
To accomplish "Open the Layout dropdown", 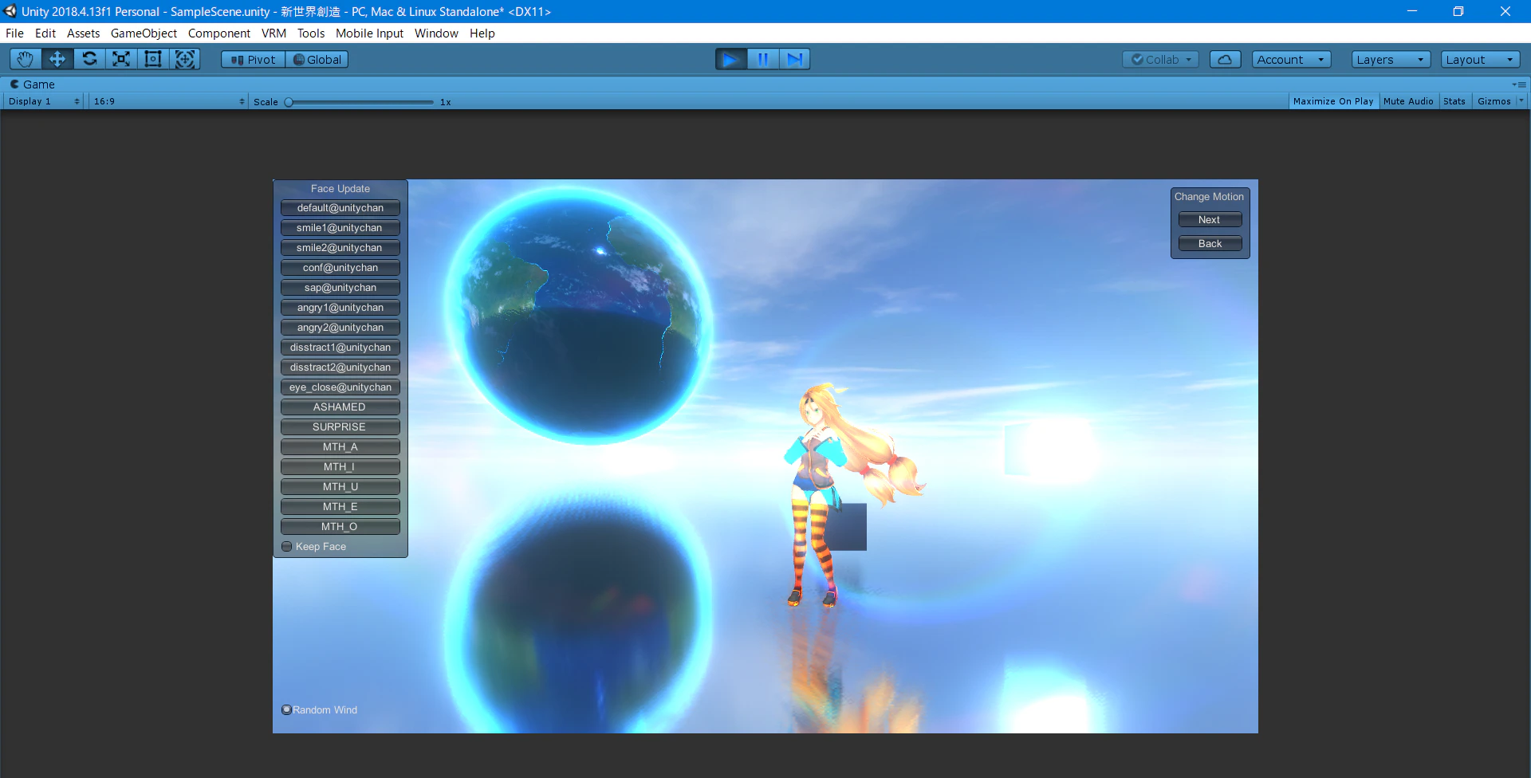I will [x=1480, y=60].
